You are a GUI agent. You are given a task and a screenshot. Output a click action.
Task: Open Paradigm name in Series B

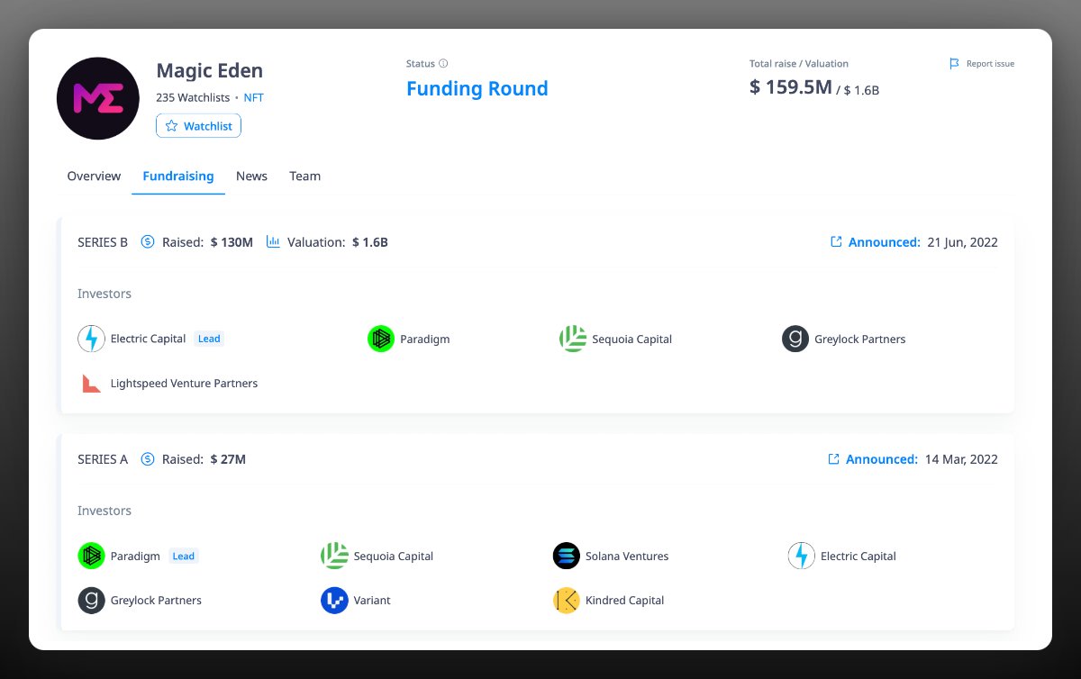[x=425, y=339]
